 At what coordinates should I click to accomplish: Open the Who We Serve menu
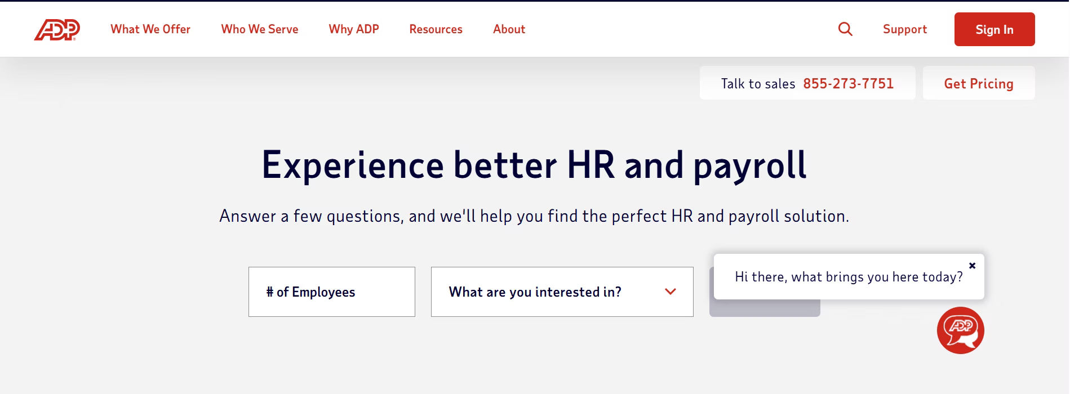point(260,29)
